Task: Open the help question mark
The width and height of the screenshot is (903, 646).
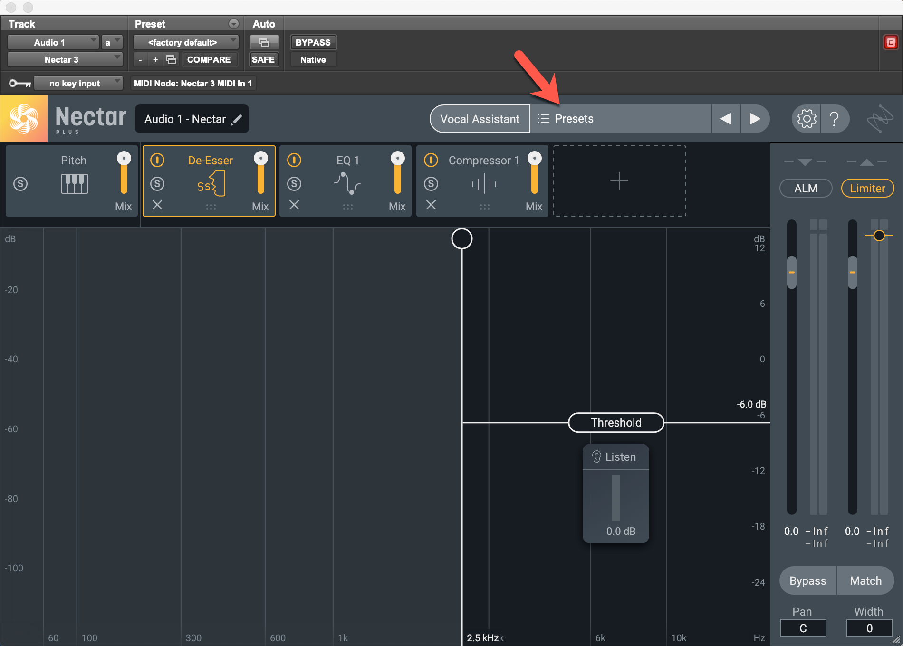Action: [x=834, y=119]
